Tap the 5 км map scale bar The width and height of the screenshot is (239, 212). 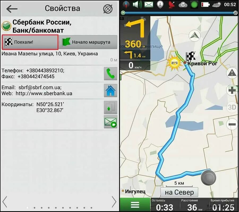179,184
